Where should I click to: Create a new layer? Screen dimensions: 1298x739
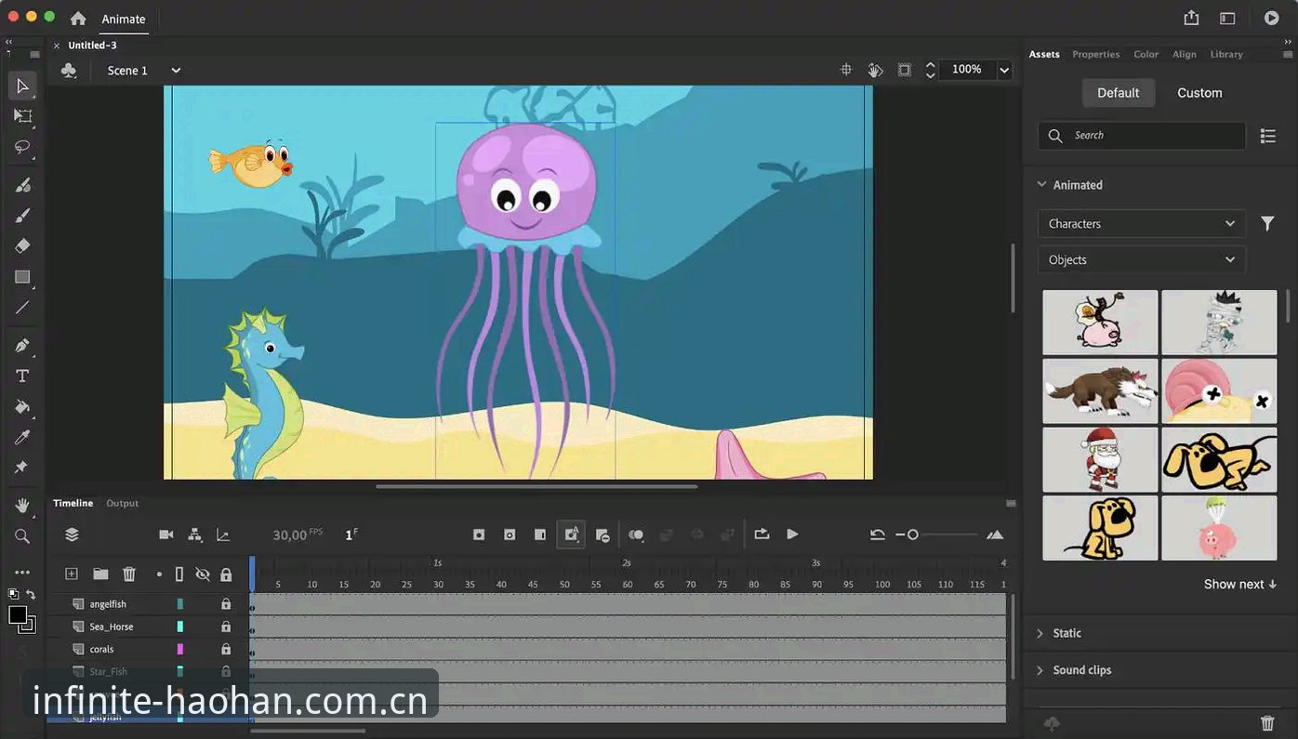click(x=72, y=574)
